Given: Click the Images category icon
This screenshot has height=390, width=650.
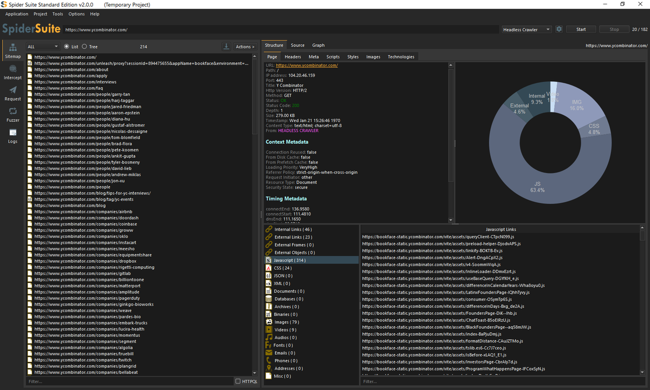Looking at the screenshot, I should [x=269, y=322].
